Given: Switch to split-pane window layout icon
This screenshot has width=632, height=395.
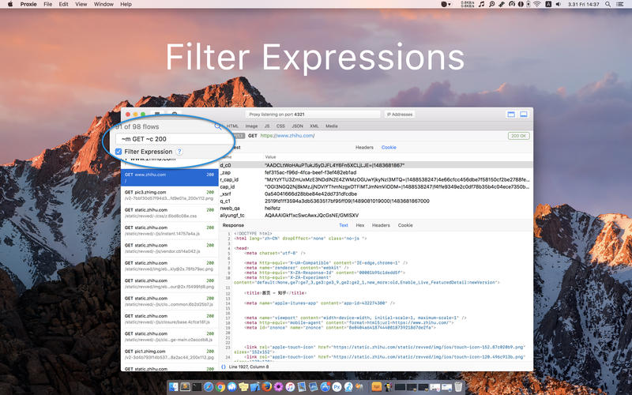Looking at the screenshot, I should pos(524,115).
